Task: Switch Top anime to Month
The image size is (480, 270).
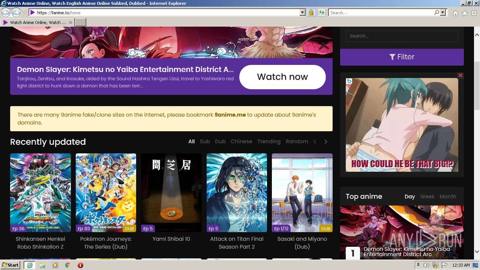Action: tap(448, 196)
